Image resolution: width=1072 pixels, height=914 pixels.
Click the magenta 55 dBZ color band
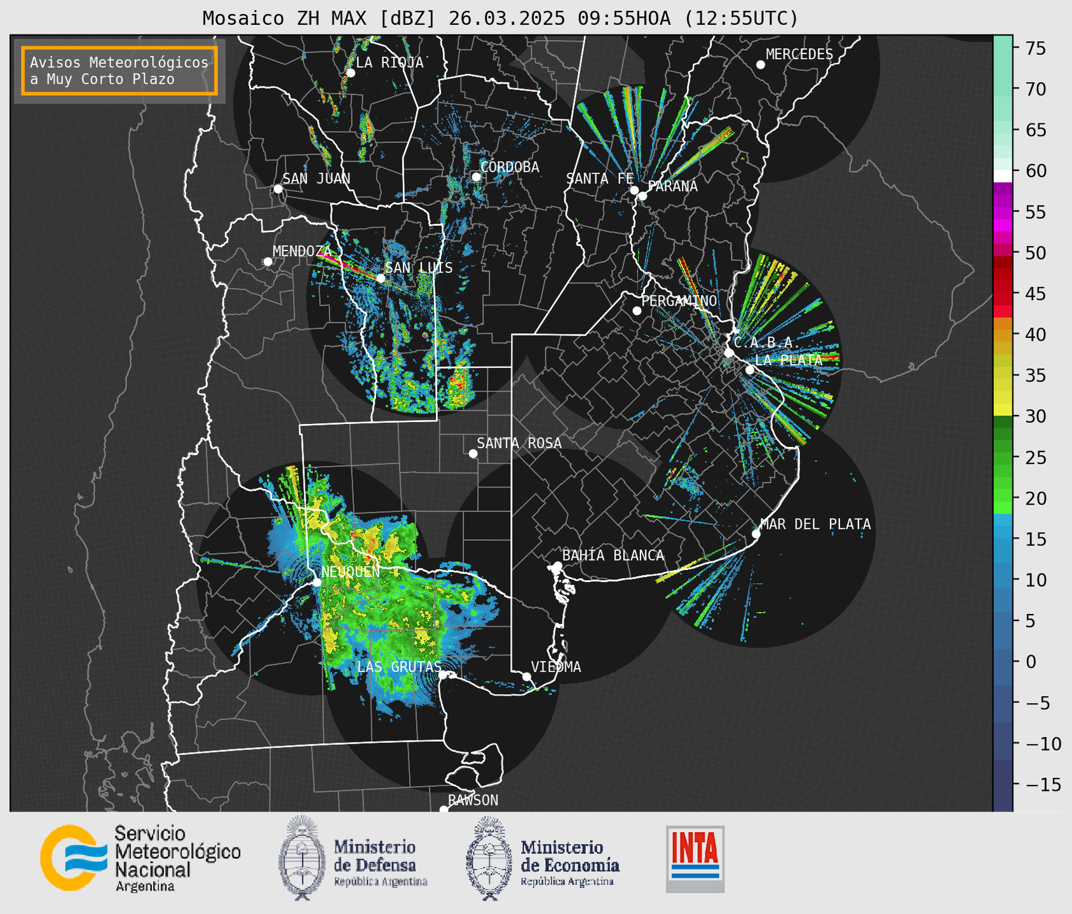click(x=1003, y=212)
